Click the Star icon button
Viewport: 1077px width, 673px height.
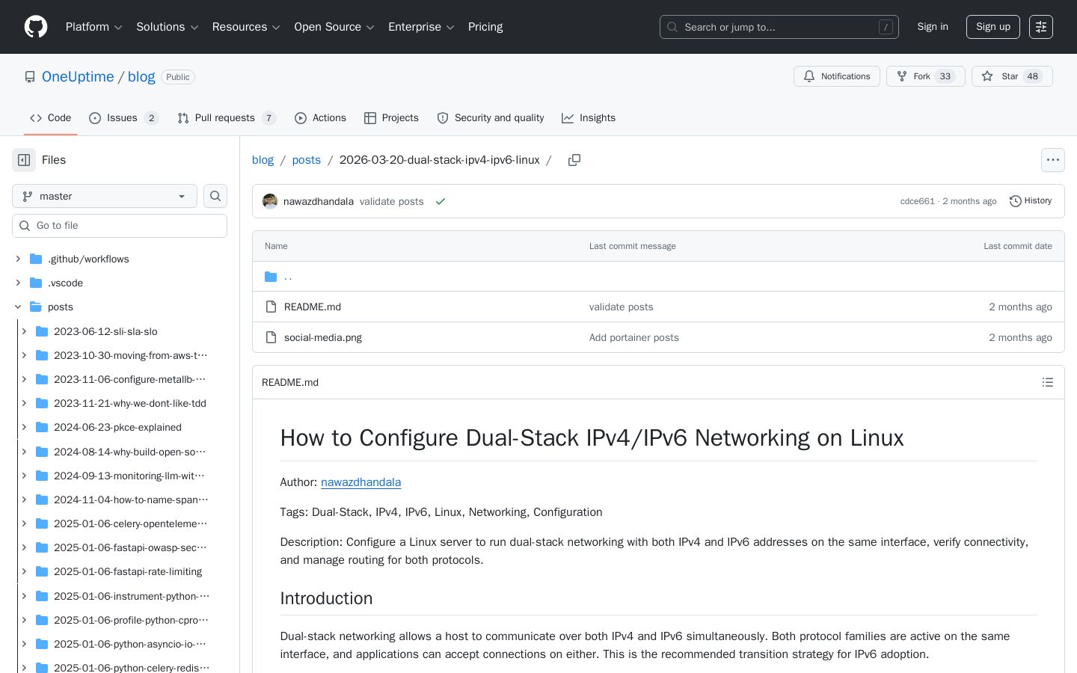tap(1012, 76)
